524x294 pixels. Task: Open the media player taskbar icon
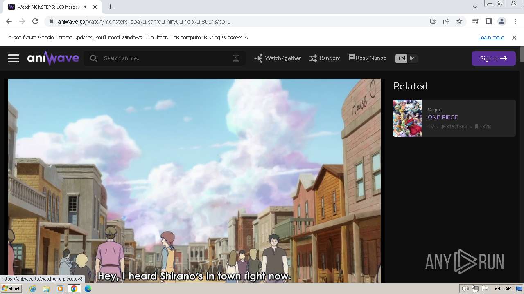[x=60, y=289]
